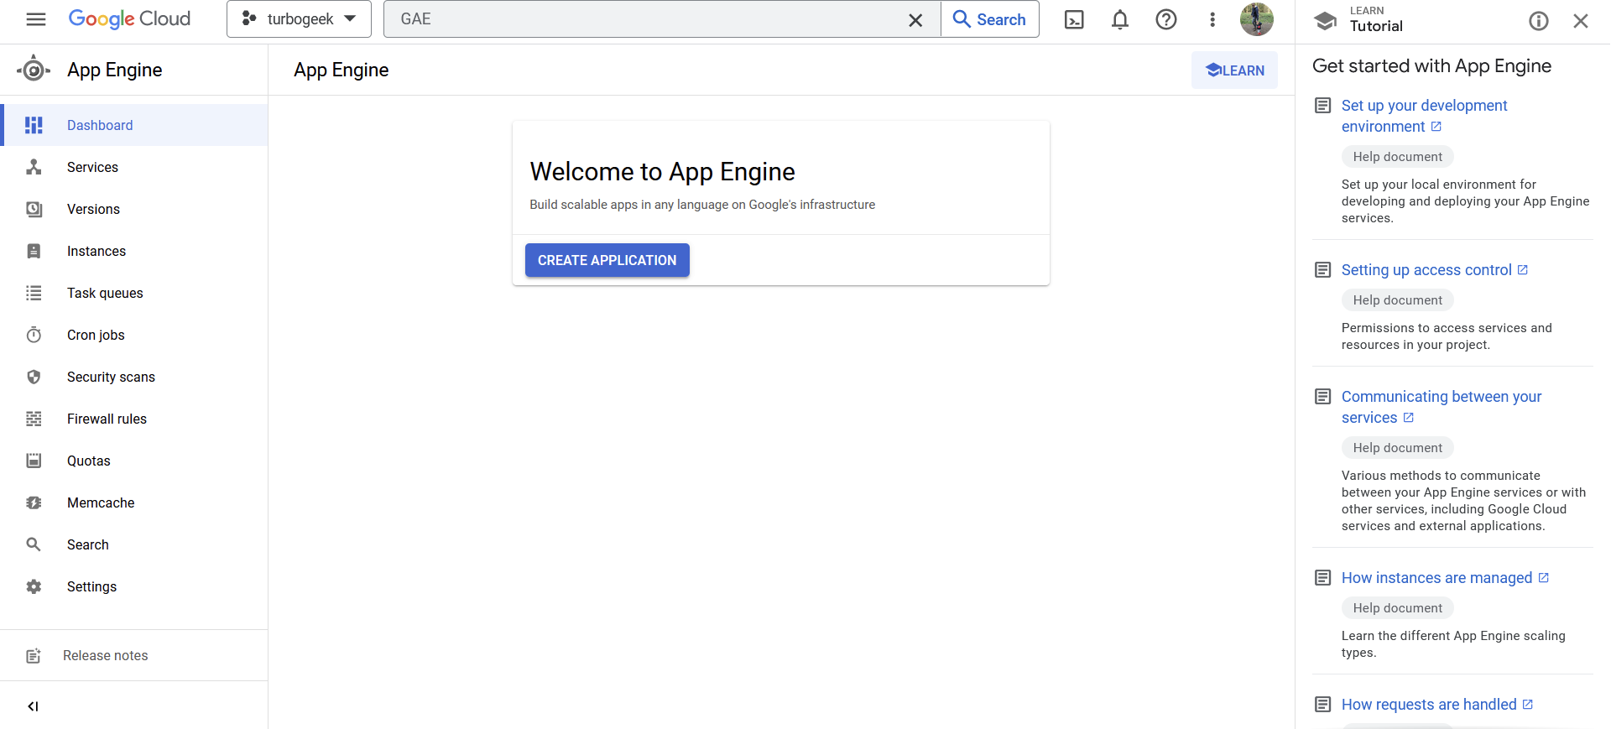The height and width of the screenshot is (729, 1611).
Task: Open Release notes
Action: coord(134,655)
